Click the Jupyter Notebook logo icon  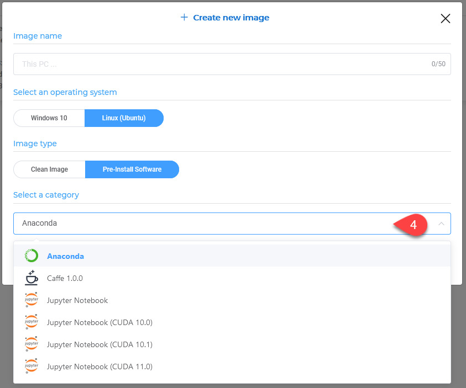pyautogui.click(x=31, y=300)
